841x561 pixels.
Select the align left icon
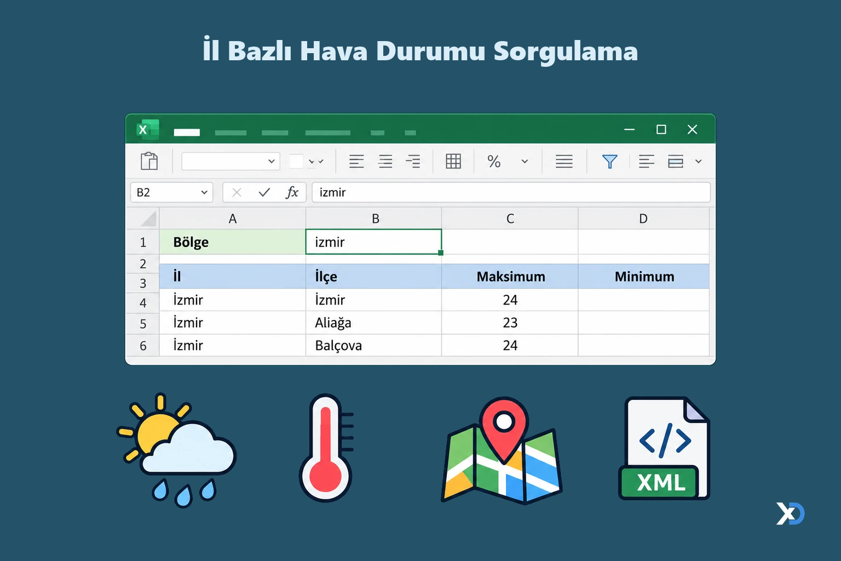click(x=356, y=161)
